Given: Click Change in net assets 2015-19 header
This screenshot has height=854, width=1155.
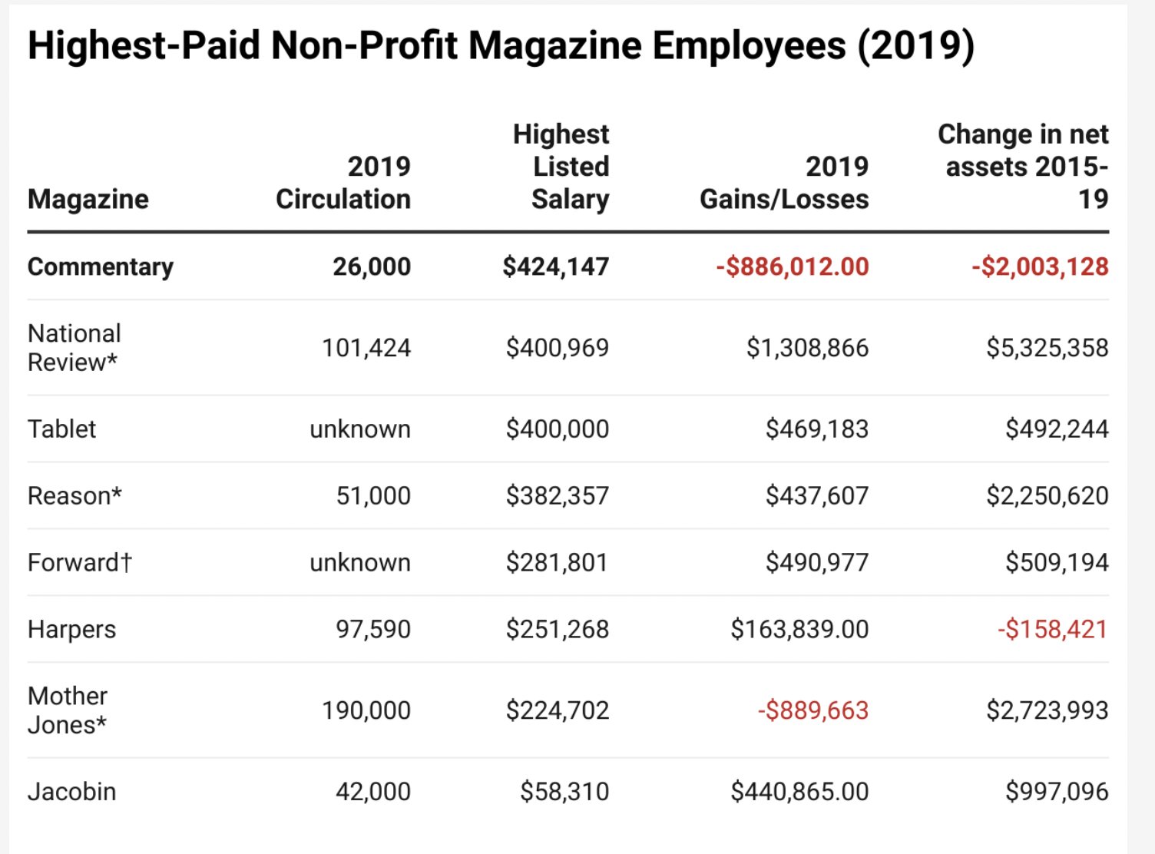Looking at the screenshot, I should [x=1024, y=167].
